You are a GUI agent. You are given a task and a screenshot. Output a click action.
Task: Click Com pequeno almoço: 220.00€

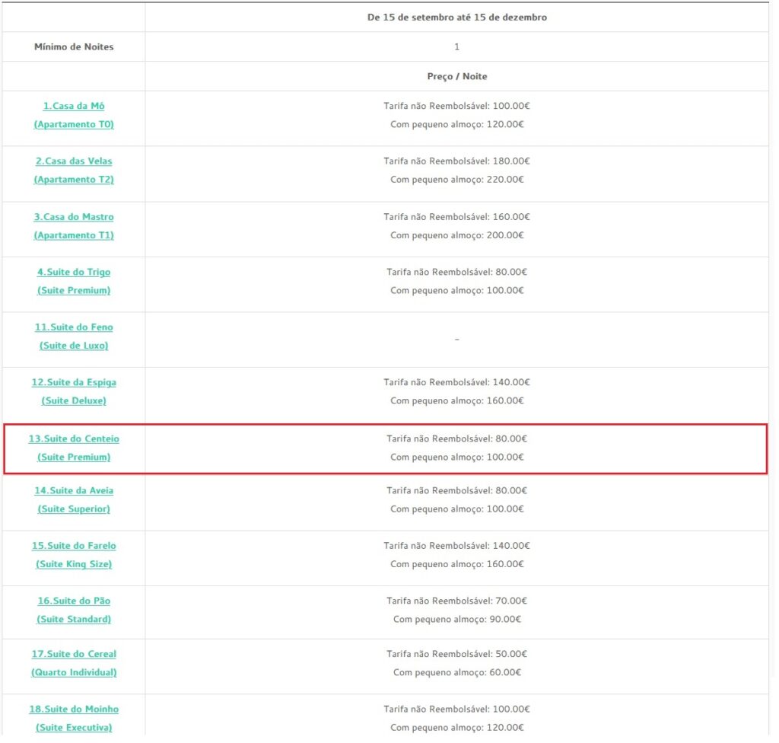[456, 180]
